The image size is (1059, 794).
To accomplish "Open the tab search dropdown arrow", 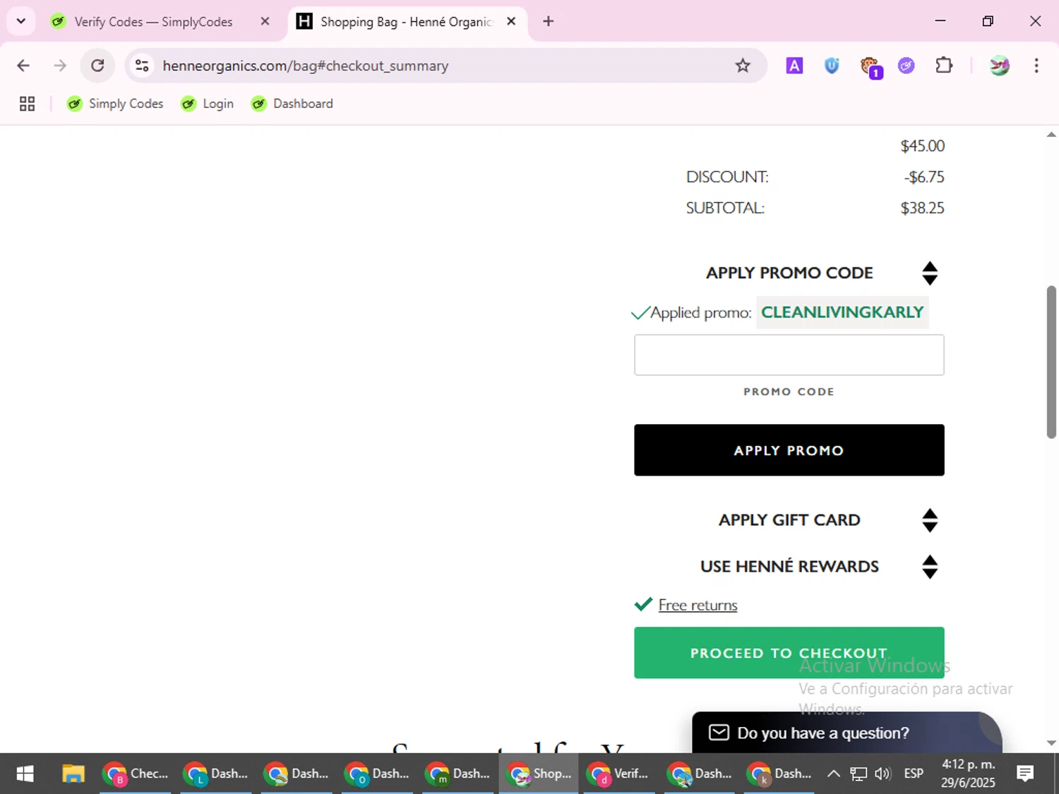I will click(x=21, y=21).
